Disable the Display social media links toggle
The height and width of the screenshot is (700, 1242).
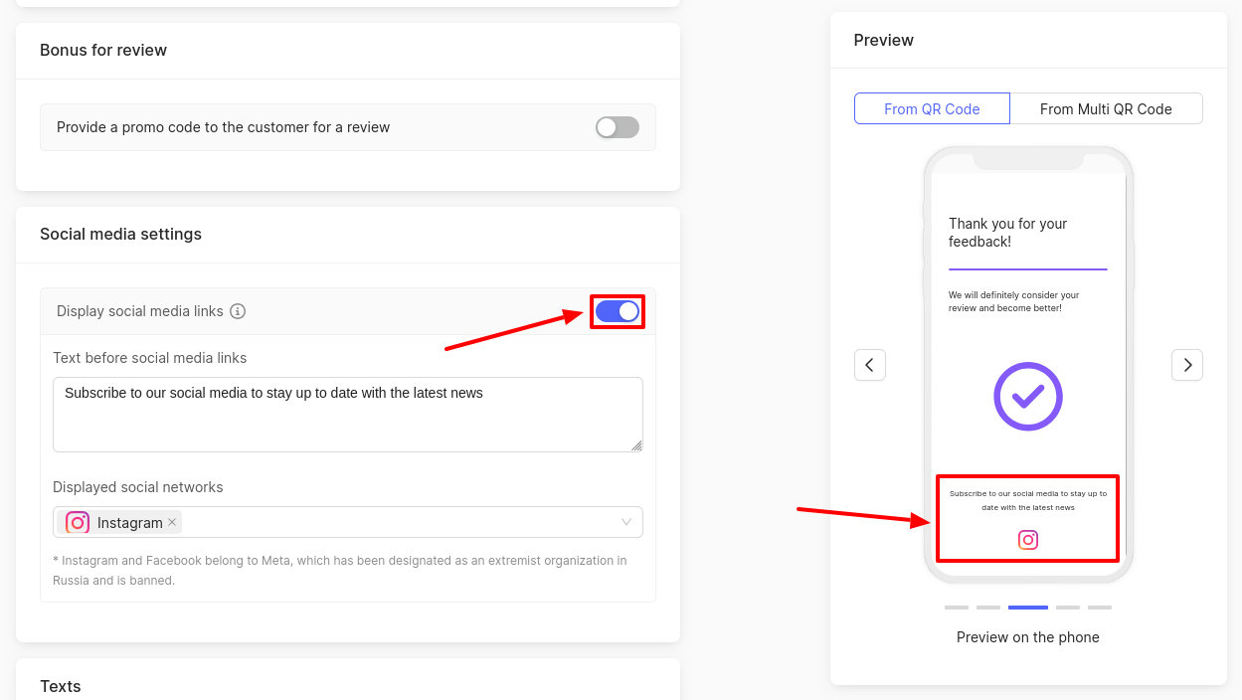tap(618, 311)
